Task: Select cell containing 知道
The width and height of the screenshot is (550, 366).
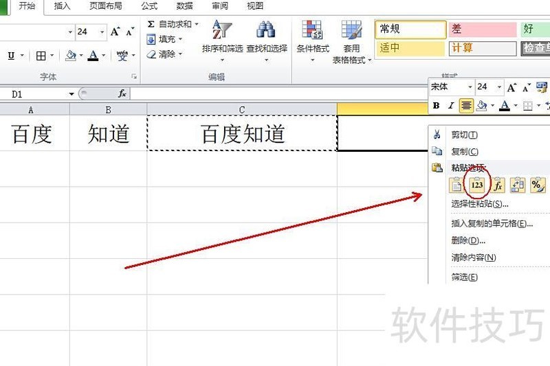Action: click(108, 133)
